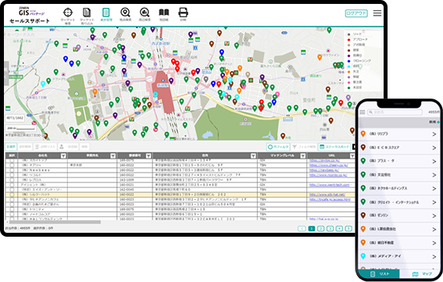Open the 地点検索 pin-magnifier tool
443x282 pixels.
(x=125, y=12)
